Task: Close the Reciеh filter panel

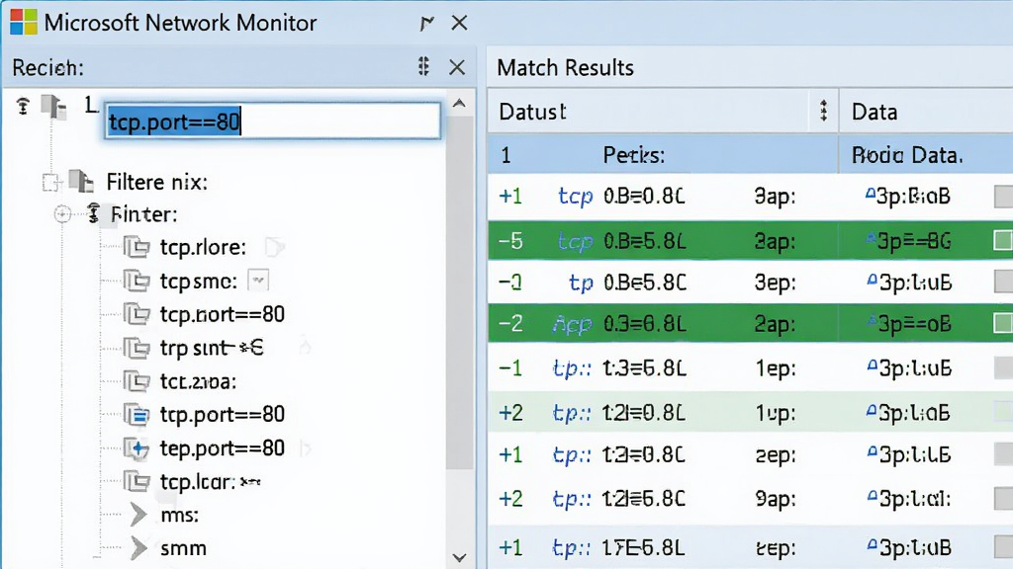Action: pyautogui.click(x=457, y=67)
